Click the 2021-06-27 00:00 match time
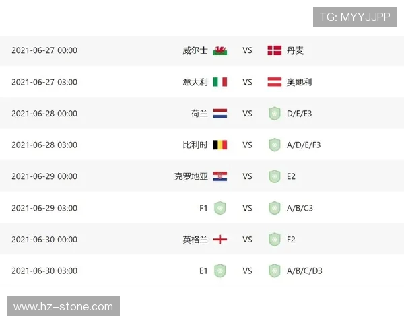 click(x=44, y=50)
